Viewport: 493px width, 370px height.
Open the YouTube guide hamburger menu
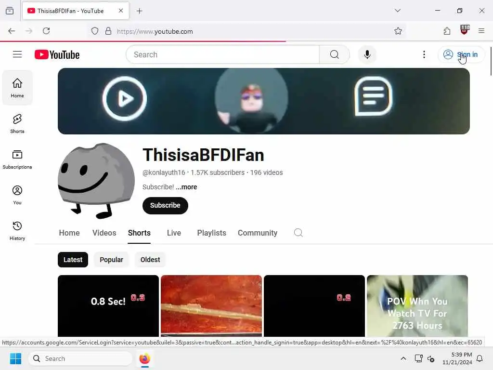point(17,54)
